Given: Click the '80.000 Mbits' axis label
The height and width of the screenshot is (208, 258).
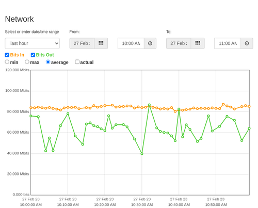Looking at the screenshot, I should coord(18,111).
